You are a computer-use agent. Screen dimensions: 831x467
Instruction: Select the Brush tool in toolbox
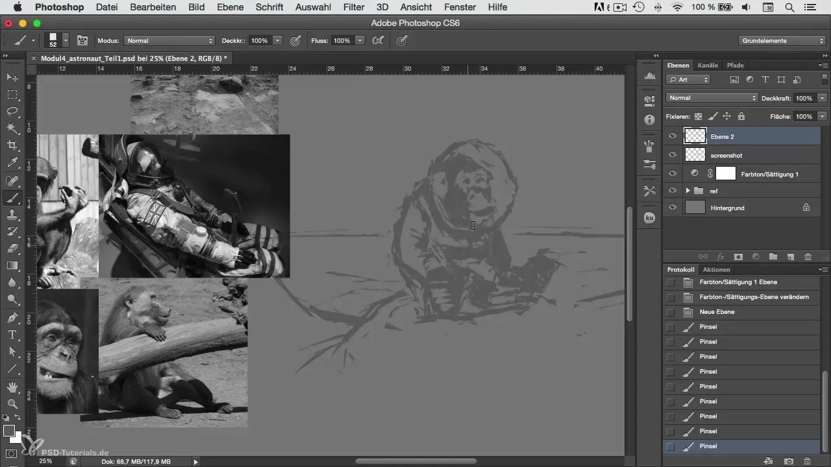12,198
